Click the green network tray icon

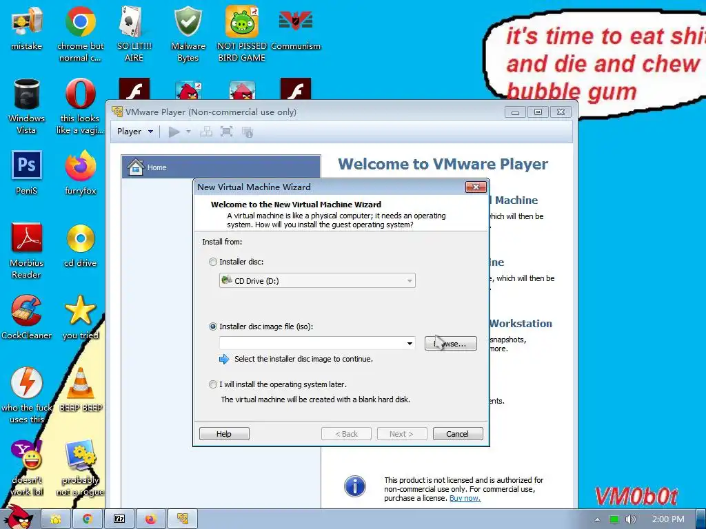614,519
